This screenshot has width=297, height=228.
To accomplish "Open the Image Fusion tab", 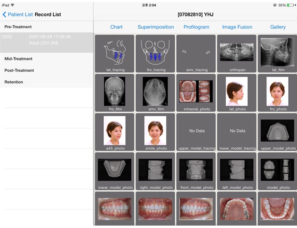I will pos(237,27).
